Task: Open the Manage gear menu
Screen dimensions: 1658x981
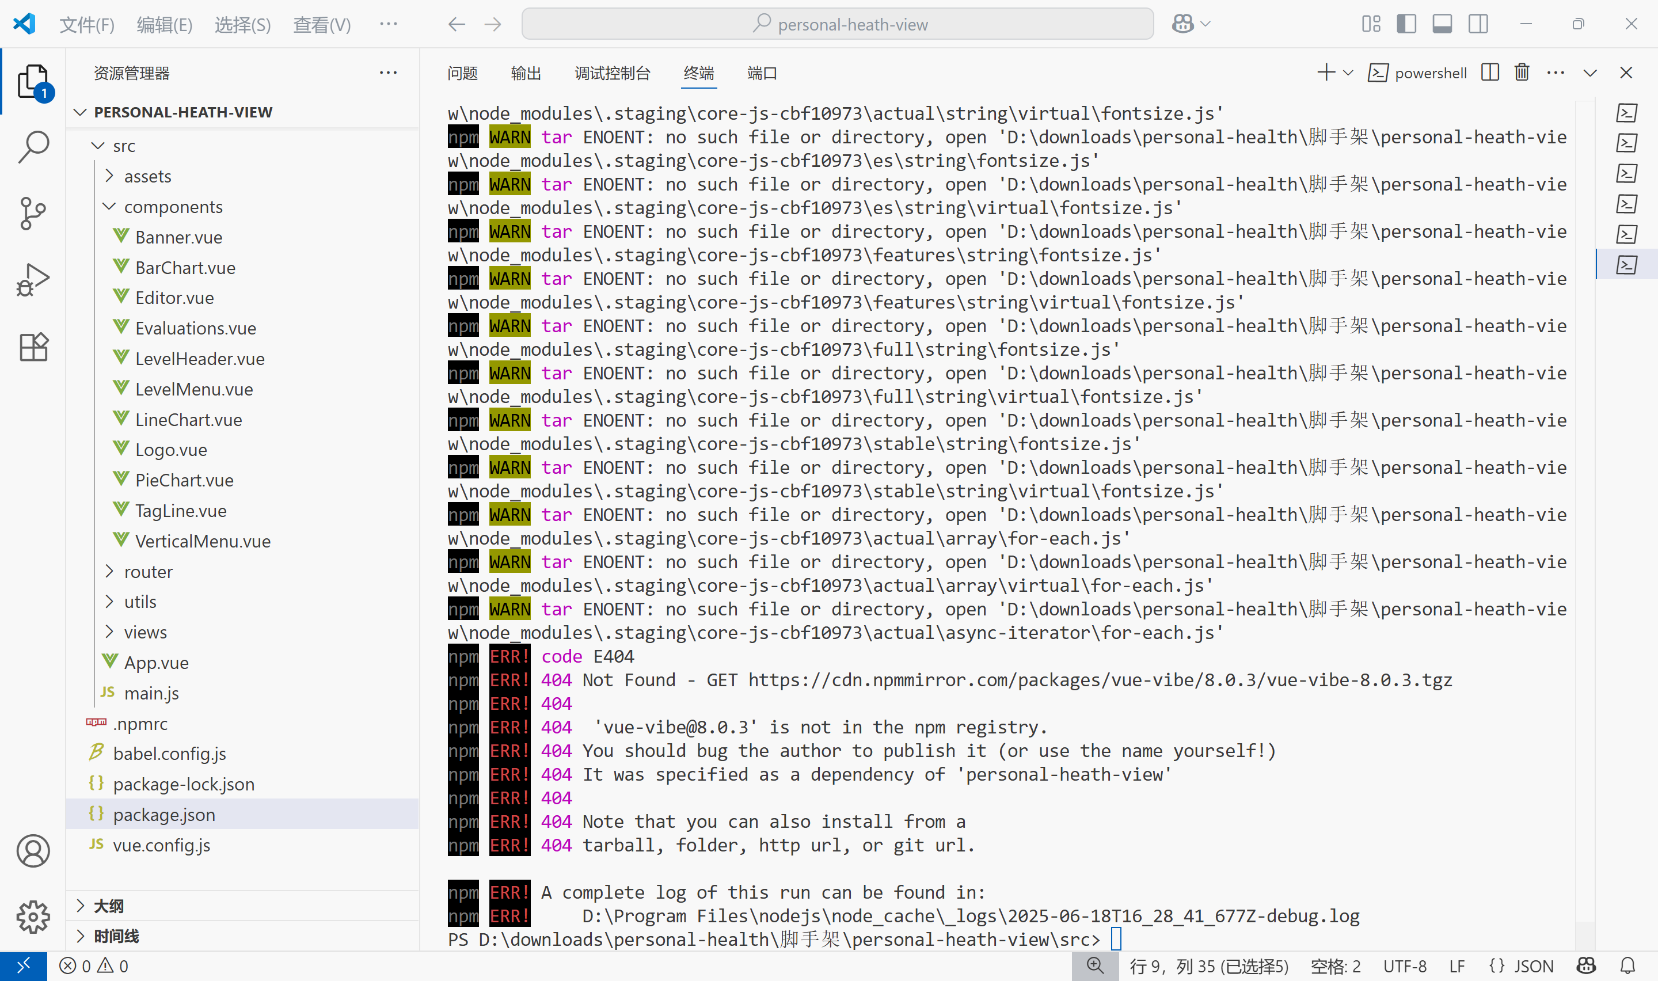Action: point(33,917)
